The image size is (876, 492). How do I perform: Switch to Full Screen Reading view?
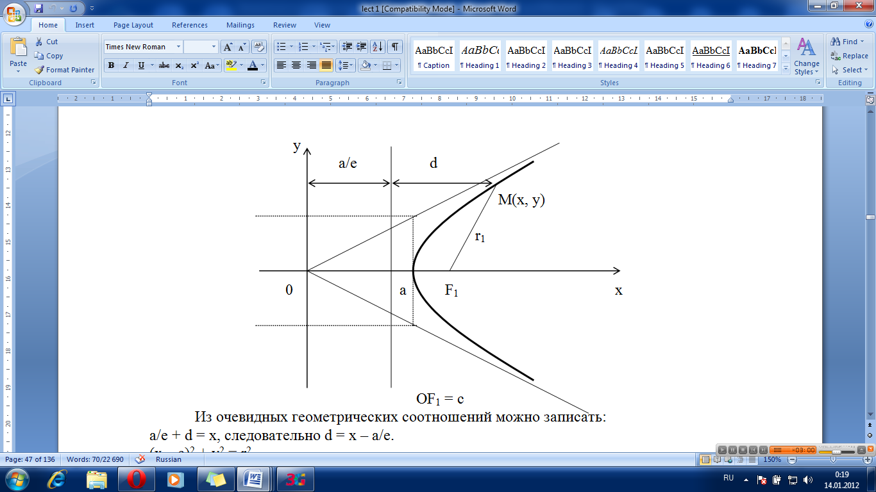[718, 459]
